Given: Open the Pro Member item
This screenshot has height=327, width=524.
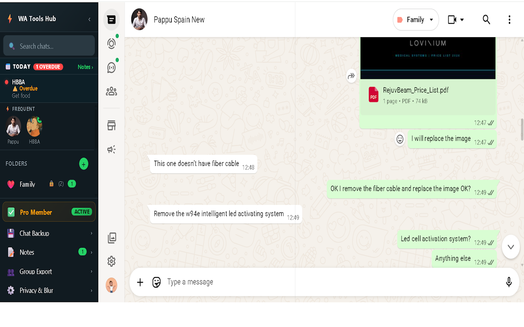Looking at the screenshot, I should pos(49,212).
